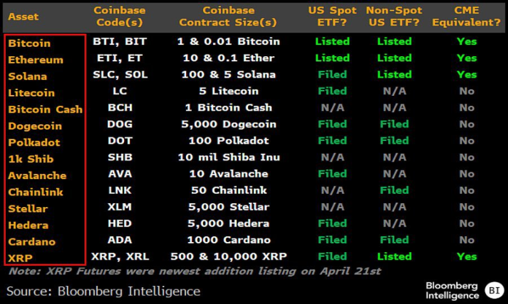
Task: Click the Non-Spot US ETF? header
Action: [x=395, y=16]
